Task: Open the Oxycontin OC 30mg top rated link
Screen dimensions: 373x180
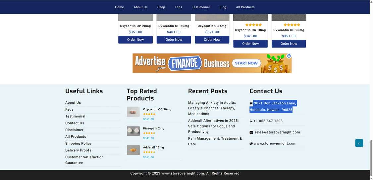Action: [157, 110]
